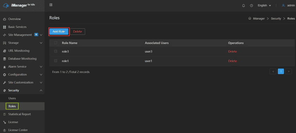The image size is (296, 133).
Task: Click the Add Role button
Action: click(x=59, y=31)
